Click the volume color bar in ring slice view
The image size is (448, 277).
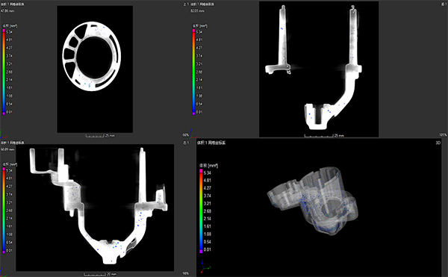pyautogui.click(x=4, y=72)
